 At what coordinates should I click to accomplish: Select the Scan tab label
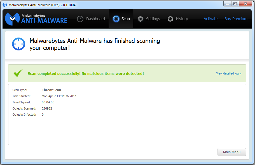(x=126, y=19)
